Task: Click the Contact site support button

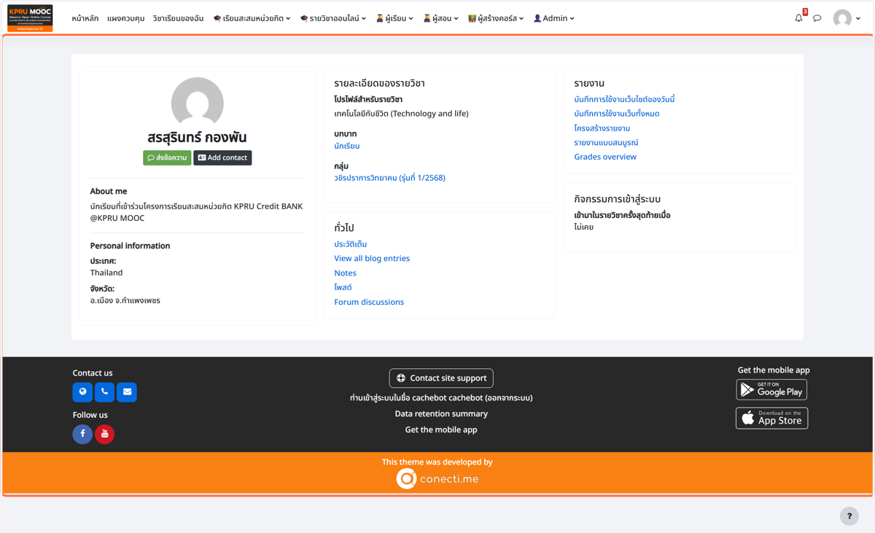Action: click(441, 378)
